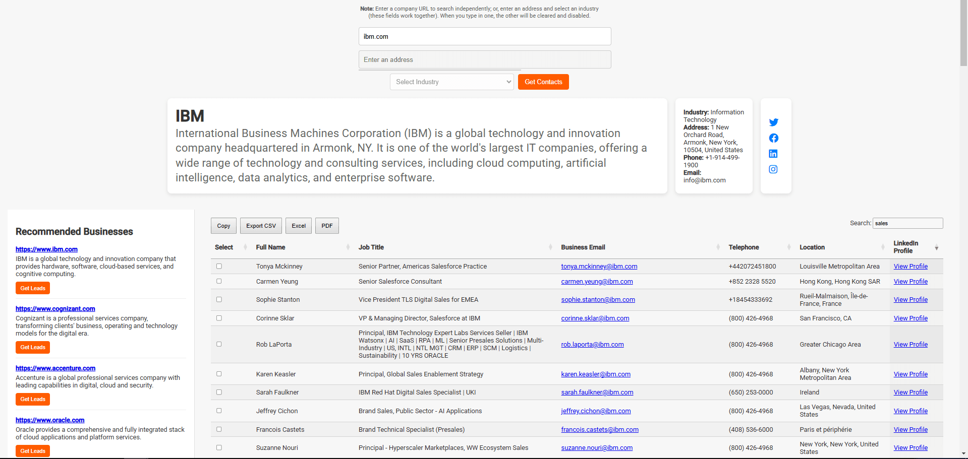Open the Select Industry dropdown
The image size is (968, 459).
(451, 82)
